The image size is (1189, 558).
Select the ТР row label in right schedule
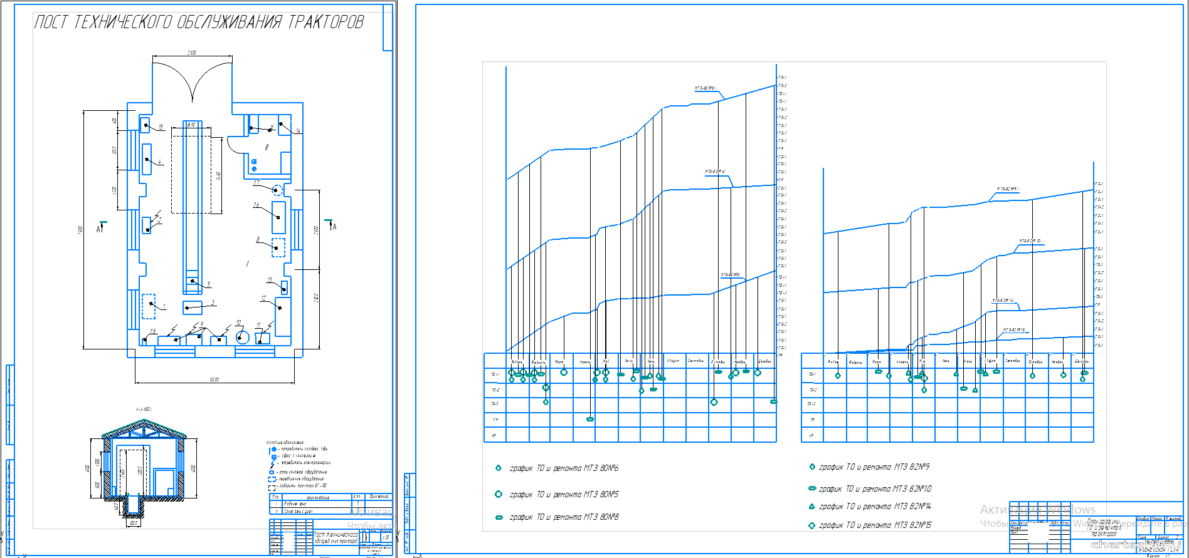click(812, 420)
